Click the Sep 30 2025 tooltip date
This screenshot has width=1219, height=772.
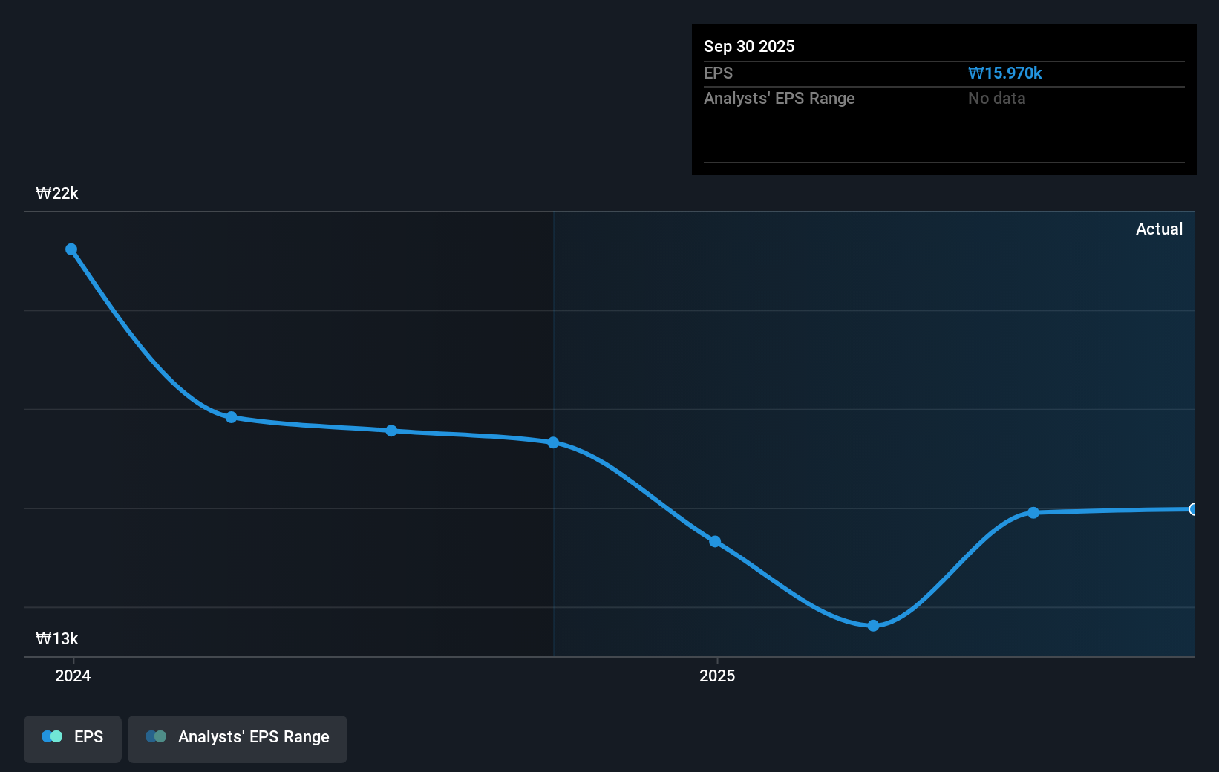[x=749, y=46]
